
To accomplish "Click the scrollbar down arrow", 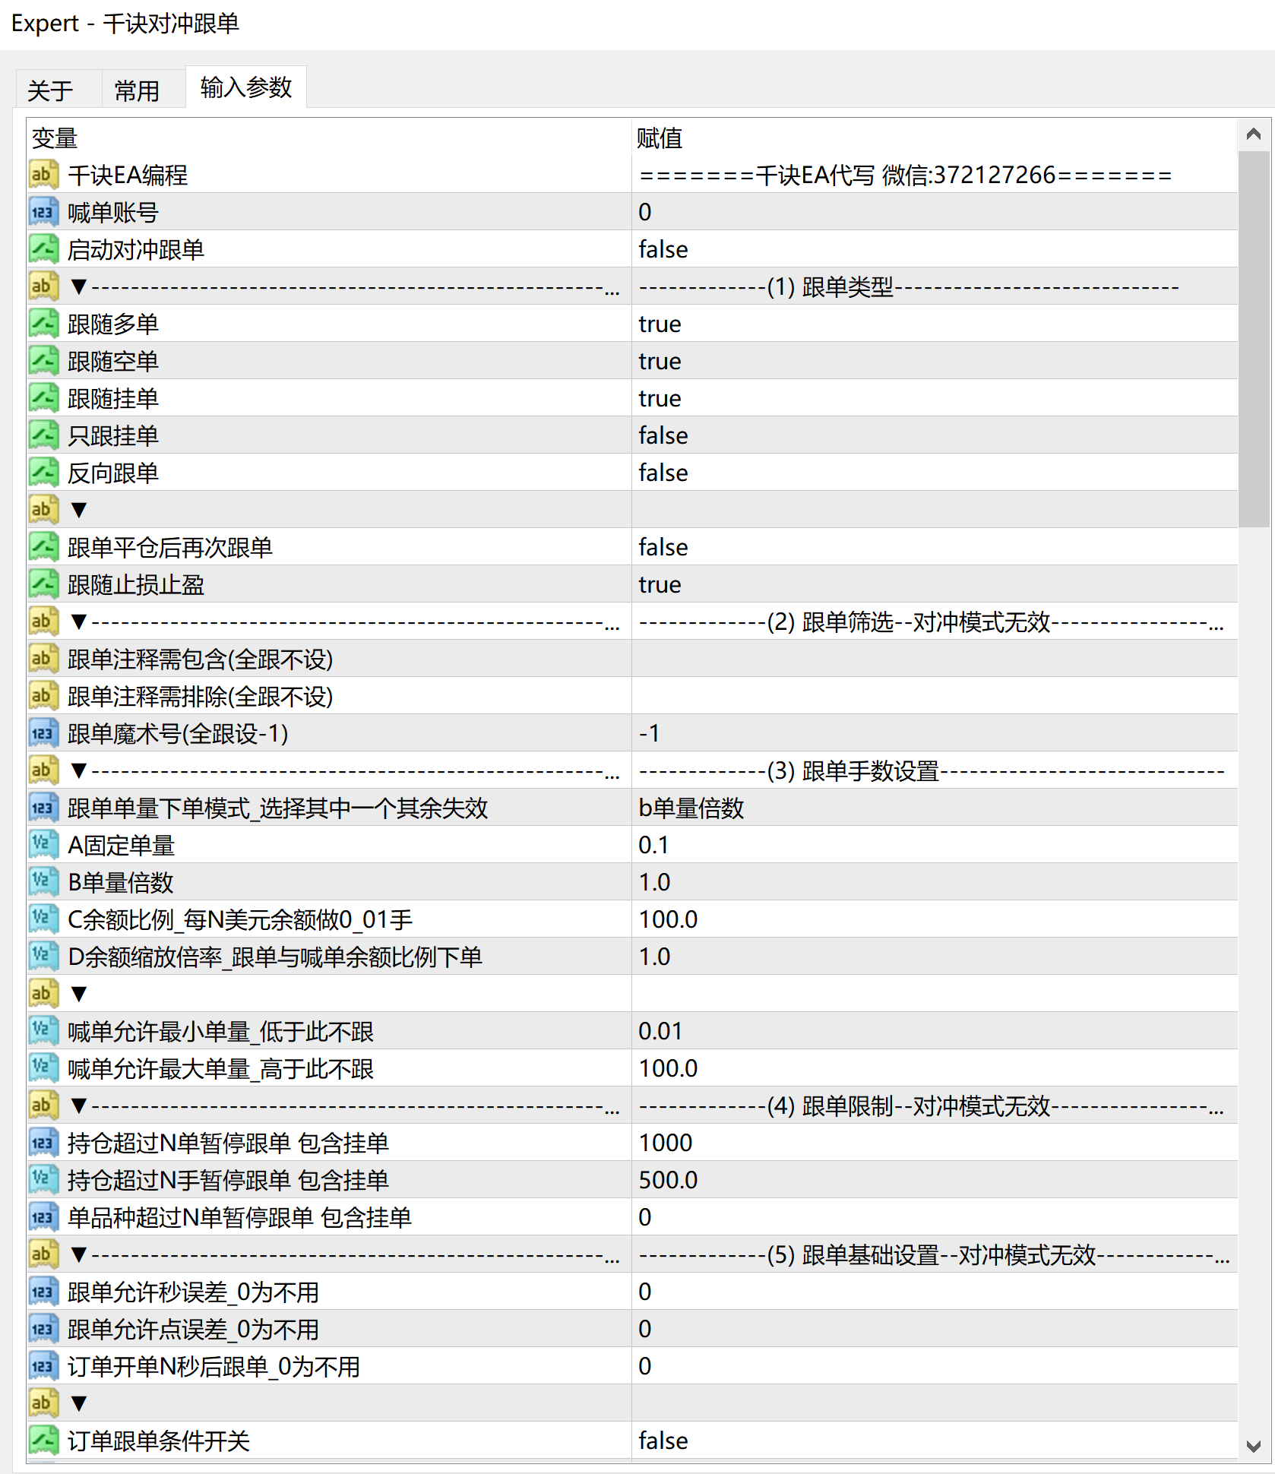I will 1255,1447.
